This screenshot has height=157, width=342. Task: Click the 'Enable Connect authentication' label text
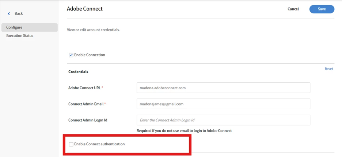pos(99,144)
